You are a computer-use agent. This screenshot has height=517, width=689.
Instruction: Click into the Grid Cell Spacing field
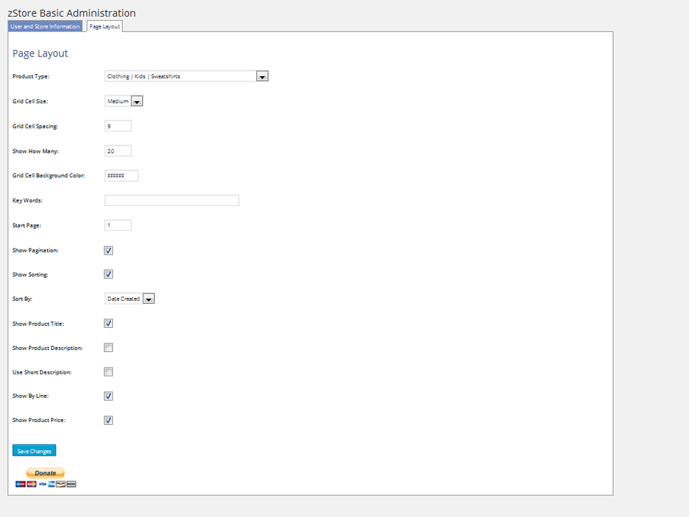[118, 126]
